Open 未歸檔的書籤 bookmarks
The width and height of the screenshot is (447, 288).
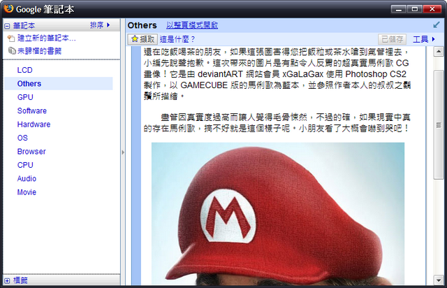pos(39,51)
